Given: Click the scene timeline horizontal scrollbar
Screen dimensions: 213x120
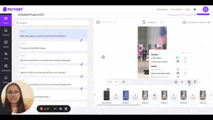Looking at the screenshot, I should [x=119, y=105].
